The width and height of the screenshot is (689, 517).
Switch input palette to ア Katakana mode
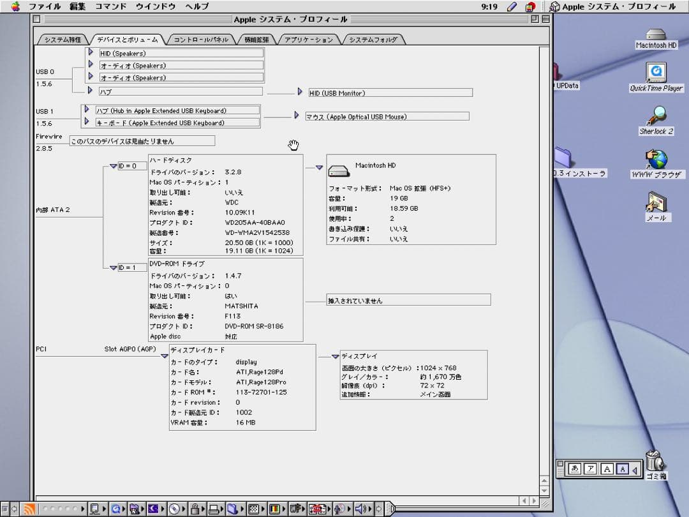point(591,468)
